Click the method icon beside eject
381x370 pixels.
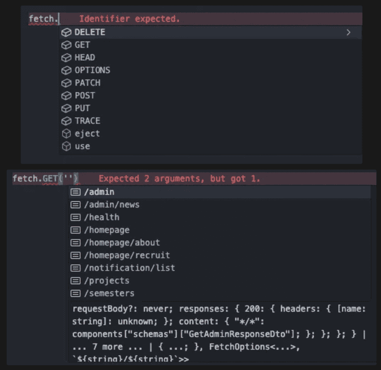(x=66, y=134)
